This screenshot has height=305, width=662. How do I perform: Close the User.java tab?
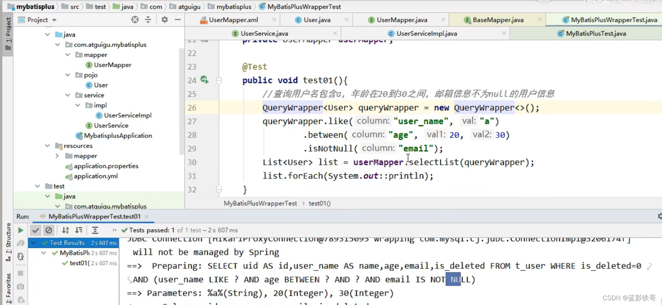click(x=347, y=20)
